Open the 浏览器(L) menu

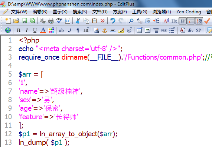162,12
